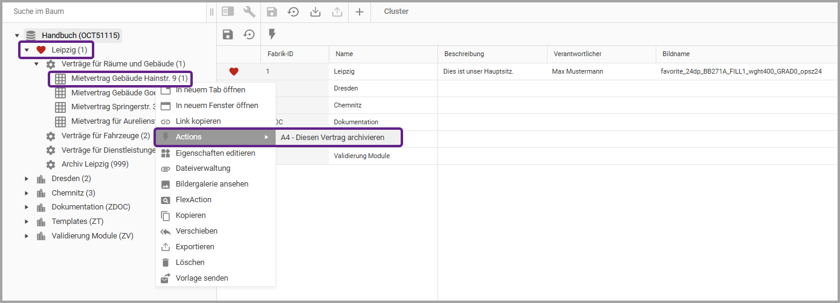Click the panel layout icon in top toolbar
The width and height of the screenshot is (840, 303).
pyautogui.click(x=228, y=11)
